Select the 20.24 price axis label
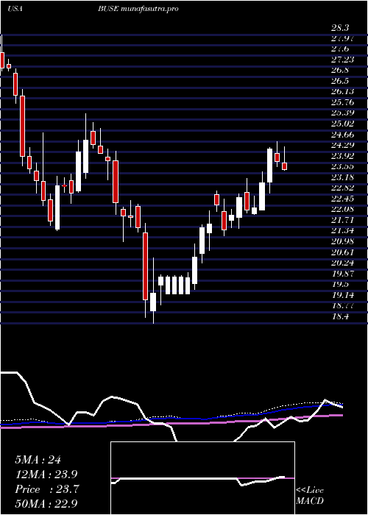Viewport: 368px width, 515px height. tap(343, 263)
